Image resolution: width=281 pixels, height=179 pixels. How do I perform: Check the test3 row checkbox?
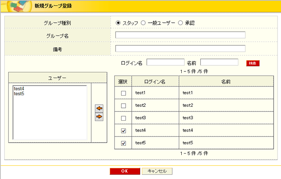tap(123, 118)
